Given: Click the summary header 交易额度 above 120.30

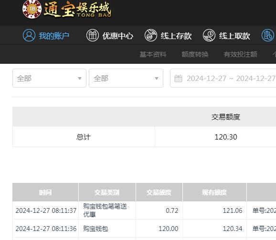Looking at the screenshot, I should [x=226, y=117].
